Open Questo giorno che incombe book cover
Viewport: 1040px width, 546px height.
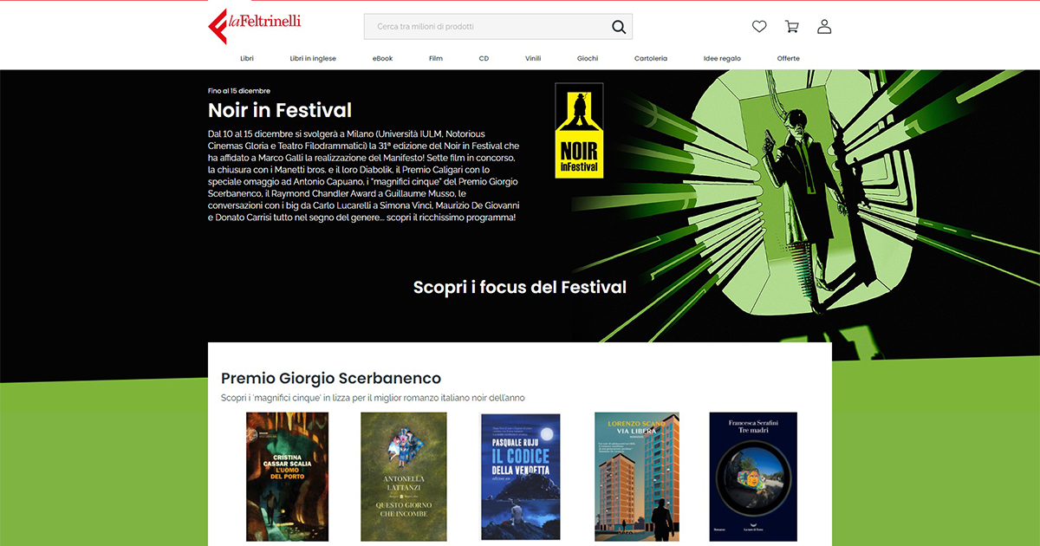tap(404, 477)
